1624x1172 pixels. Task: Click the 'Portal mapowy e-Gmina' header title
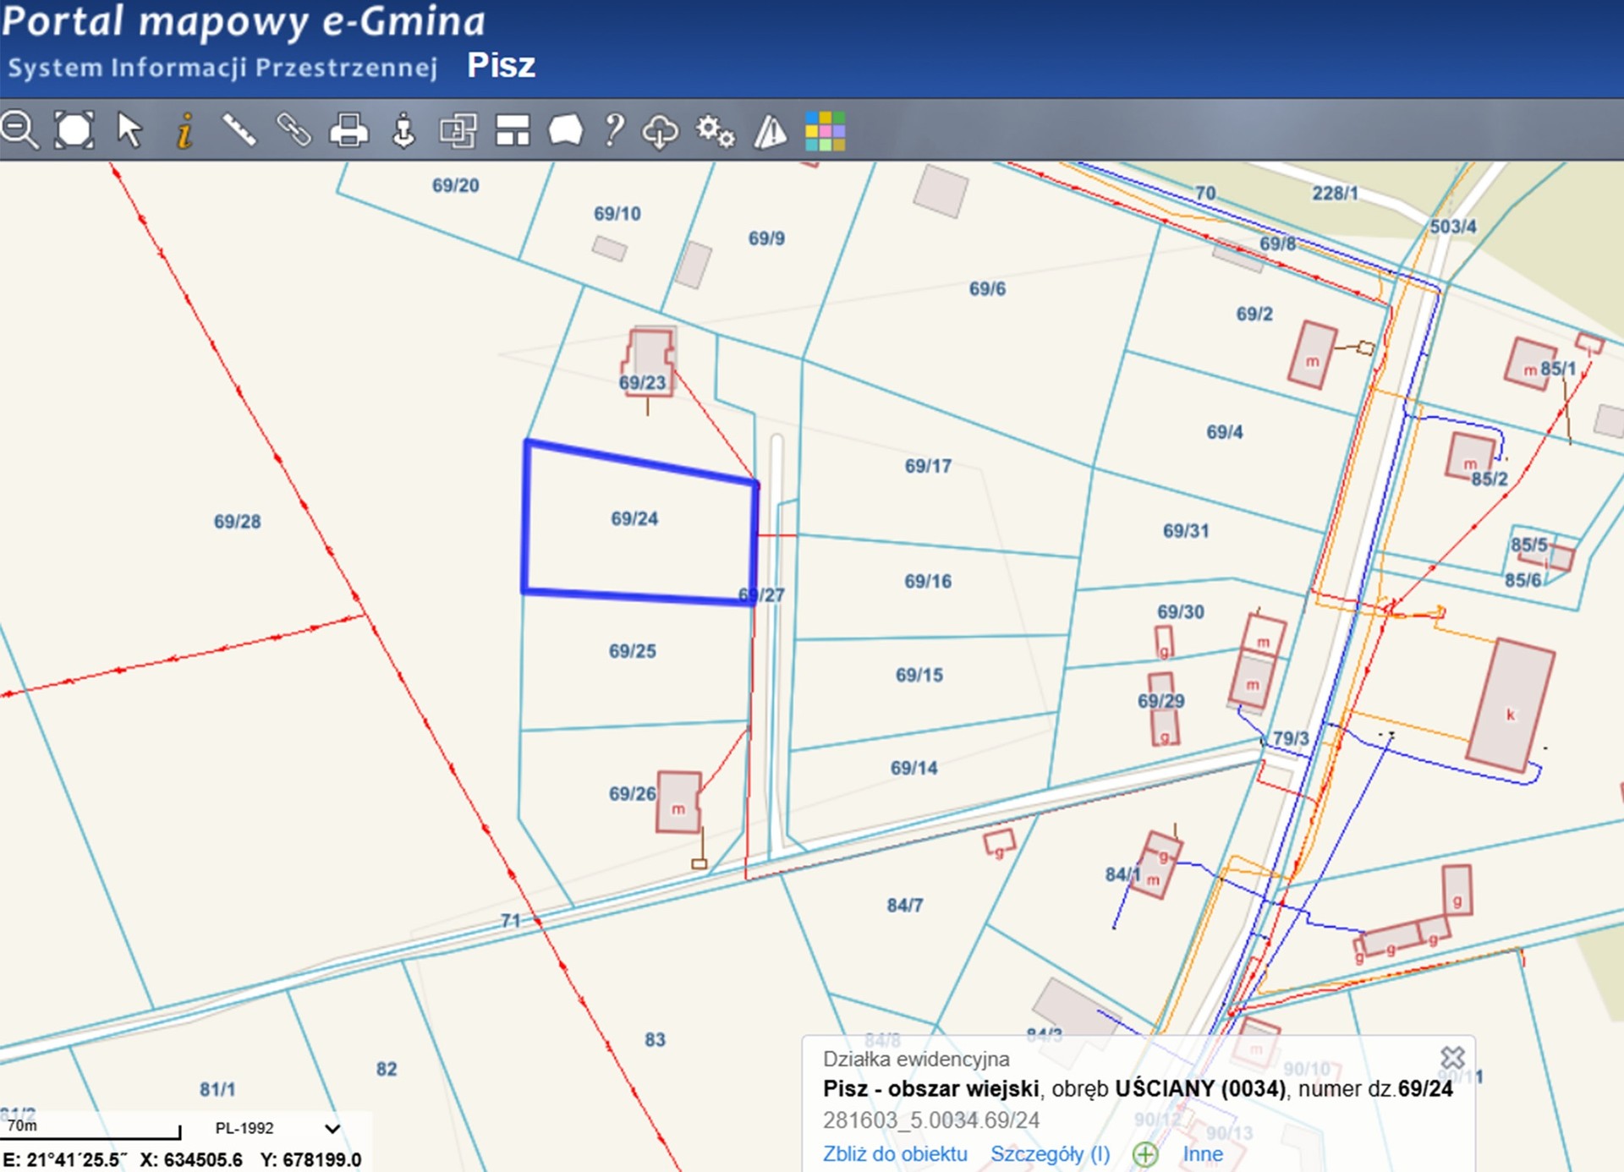pos(244,21)
